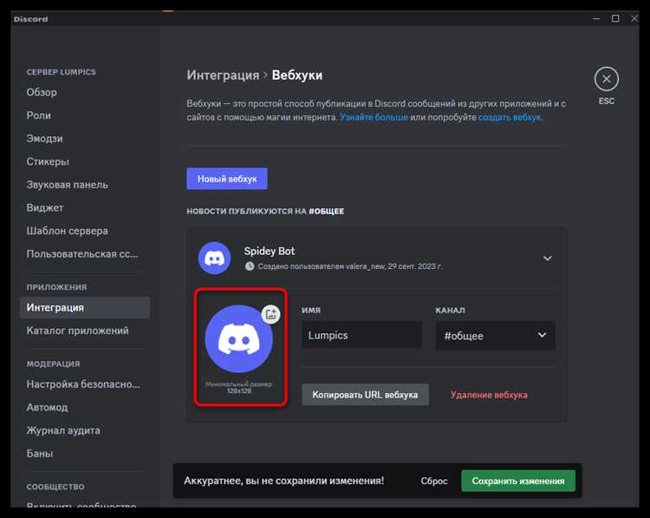Open Шаблон сервера section

67,231
